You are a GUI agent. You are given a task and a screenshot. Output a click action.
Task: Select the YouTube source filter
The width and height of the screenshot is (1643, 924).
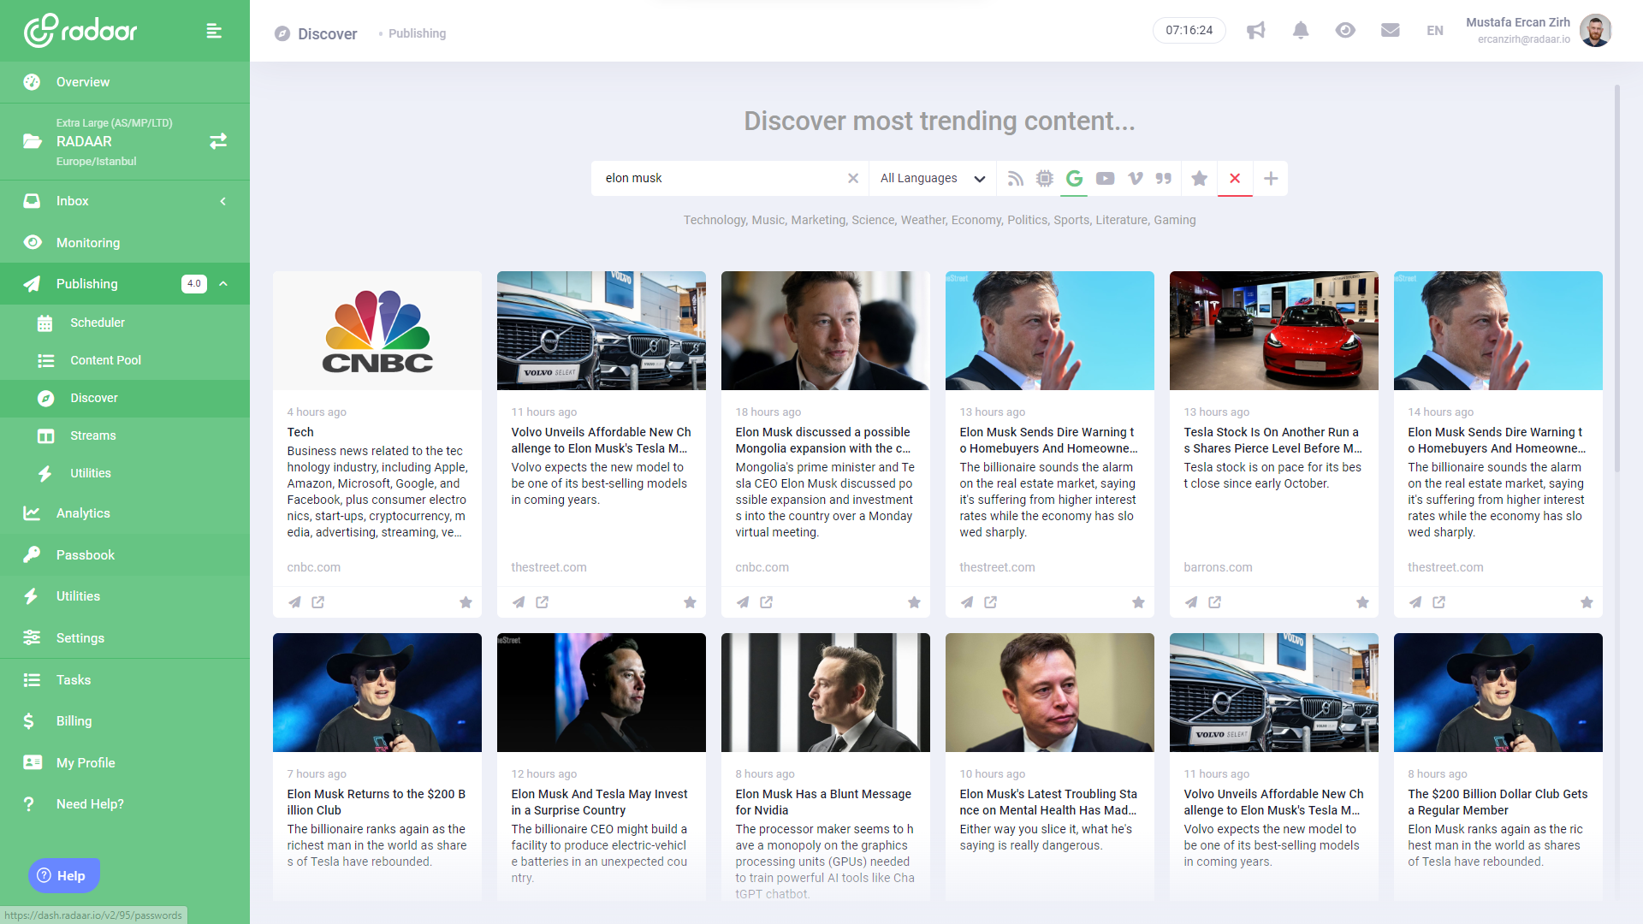pyautogui.click(x=1105, y=179)
